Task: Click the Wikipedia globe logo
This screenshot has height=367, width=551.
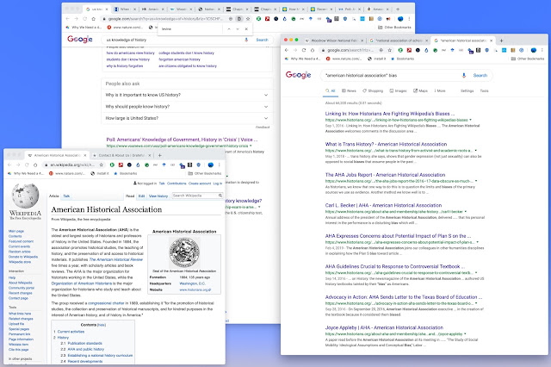Action: [x=25, y=196]
